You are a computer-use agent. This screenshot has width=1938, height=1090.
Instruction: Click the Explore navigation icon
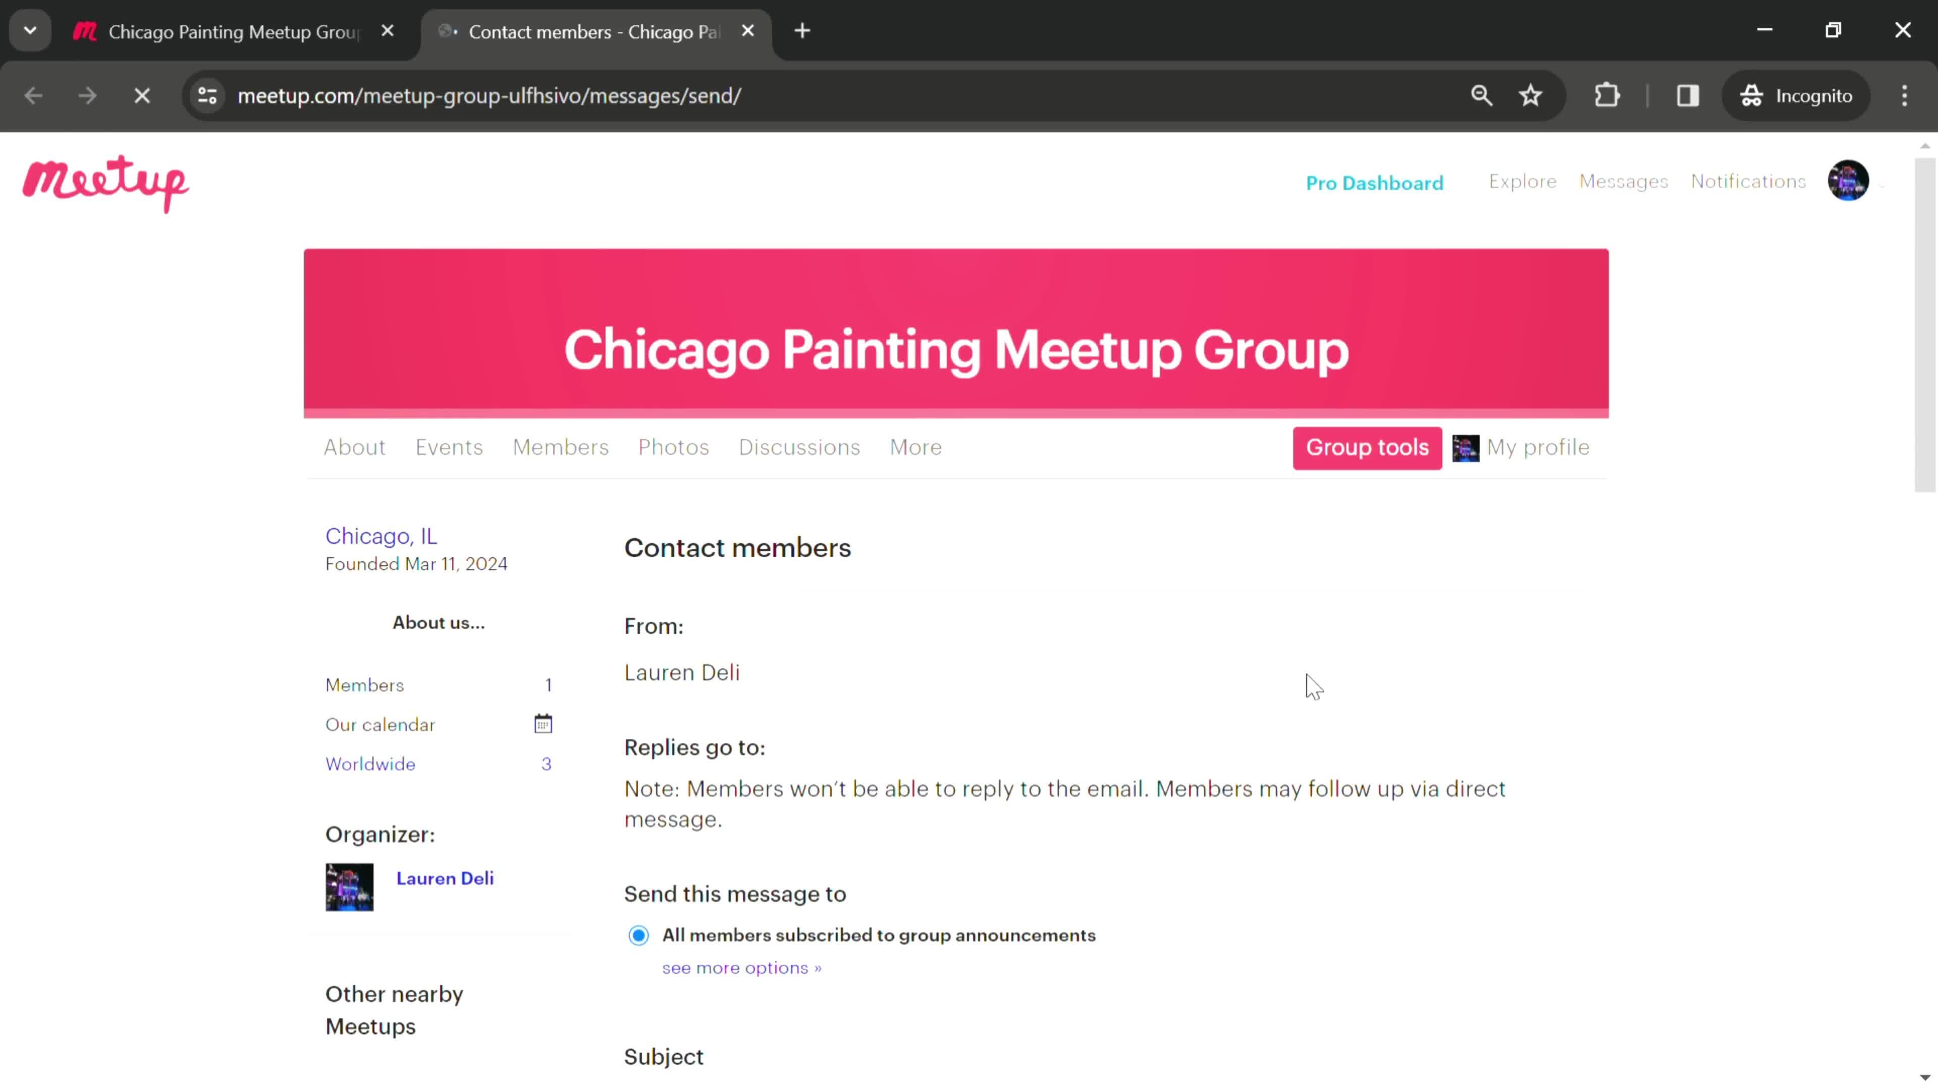click(x=1523, y=181)
